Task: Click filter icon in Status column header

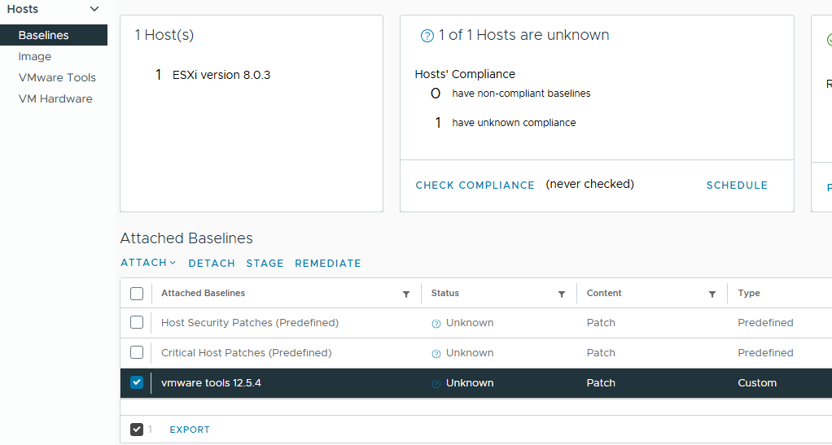Action: tap(562, 294)
